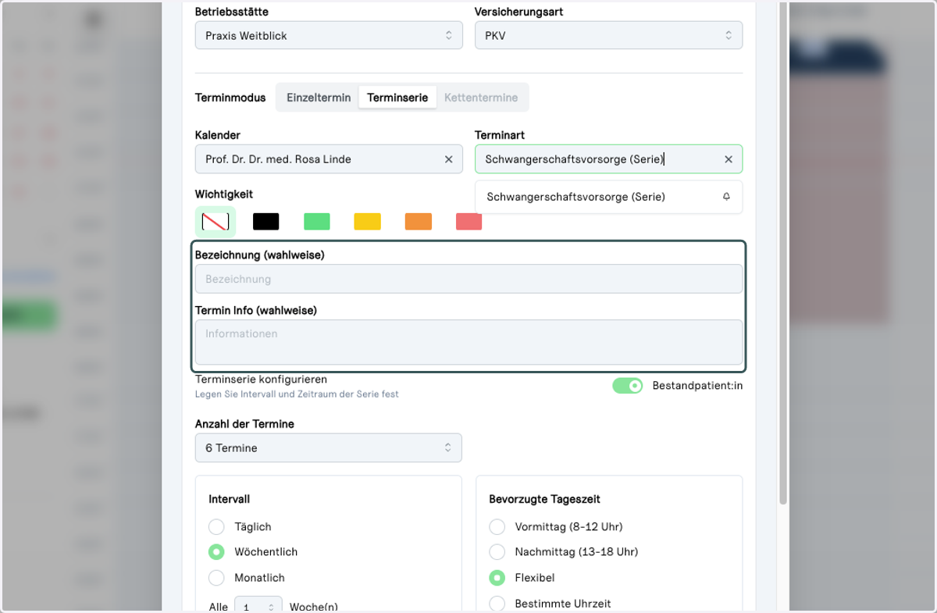Image resolution: width=937 pixels, height=613 pixels.
Task: Switch to Terminserie mode
Action: (397, 98)
